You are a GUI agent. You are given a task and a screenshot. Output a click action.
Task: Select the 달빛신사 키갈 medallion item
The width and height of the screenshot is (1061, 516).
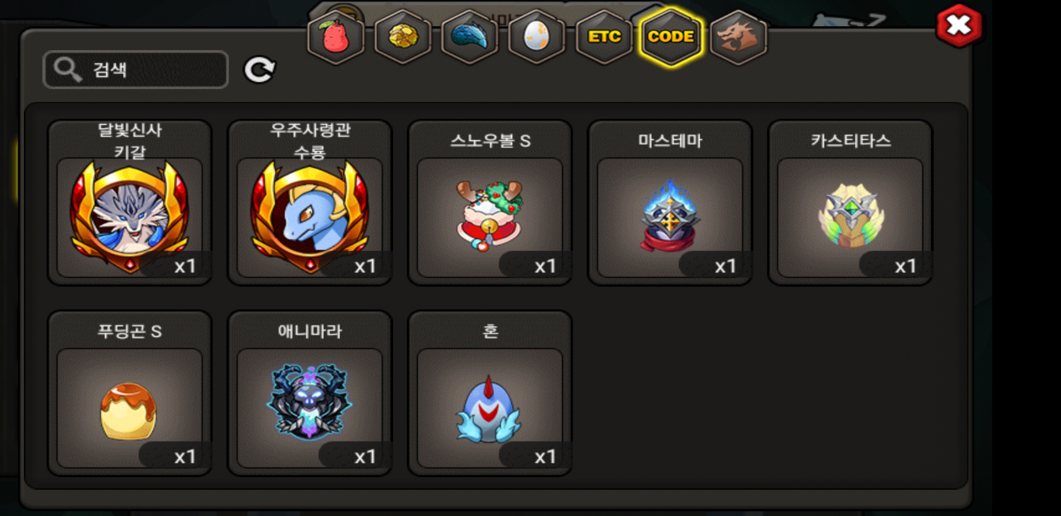coord(130,203)
